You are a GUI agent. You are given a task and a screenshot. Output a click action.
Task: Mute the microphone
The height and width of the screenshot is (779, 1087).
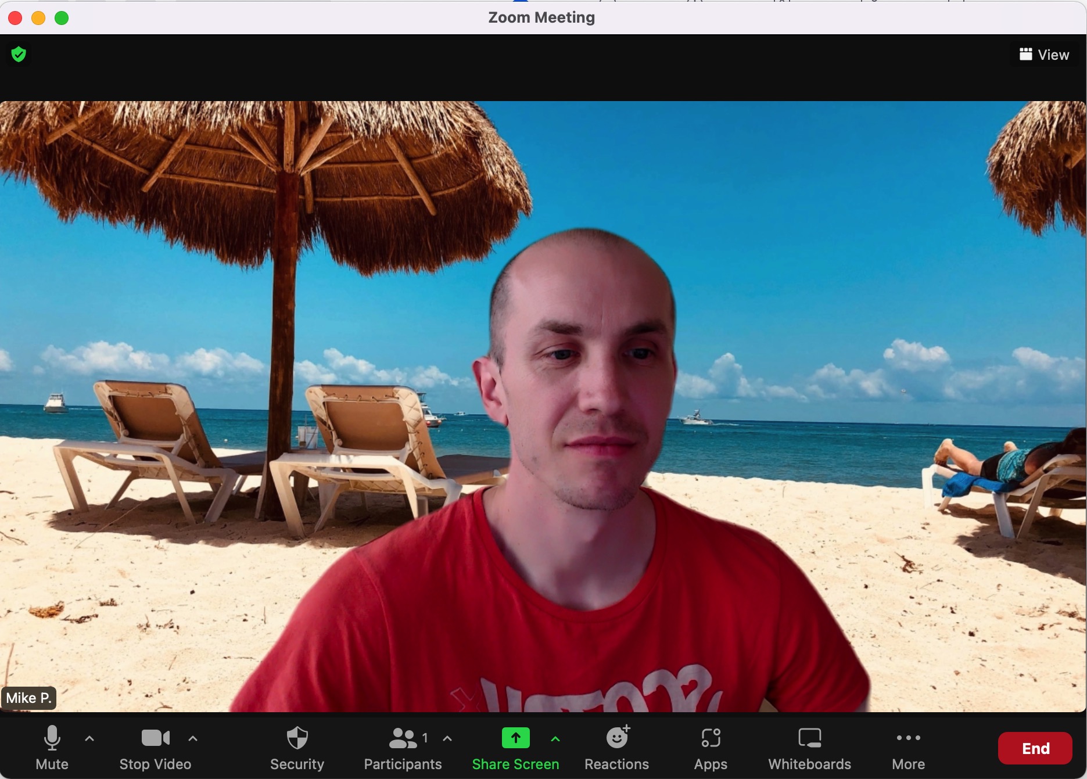click(x=52, y=748)
